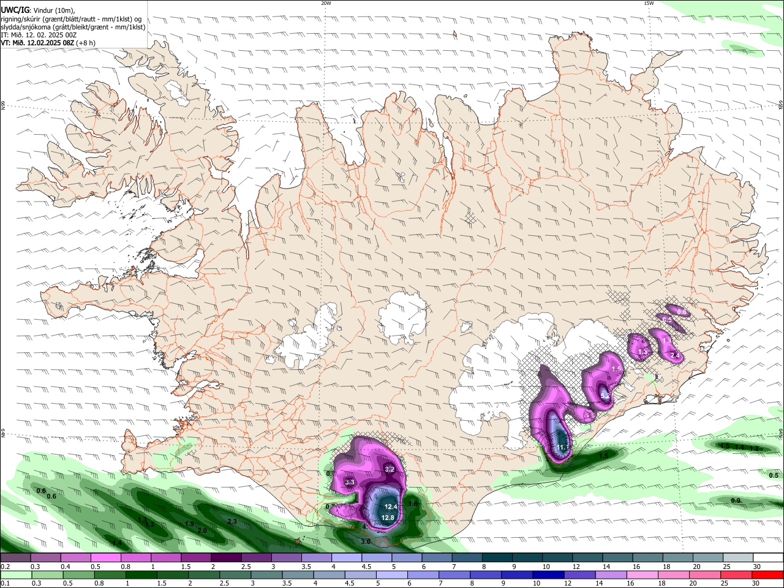The width and height of the screenshot is (784, 588).
Task: Click the 'IT: Mið. 12. 02. 2025 00Z' line
Action: click(39, 35)
